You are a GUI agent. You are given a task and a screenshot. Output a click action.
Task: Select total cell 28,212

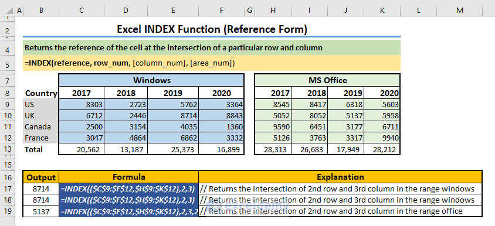(x=382, y=149)
